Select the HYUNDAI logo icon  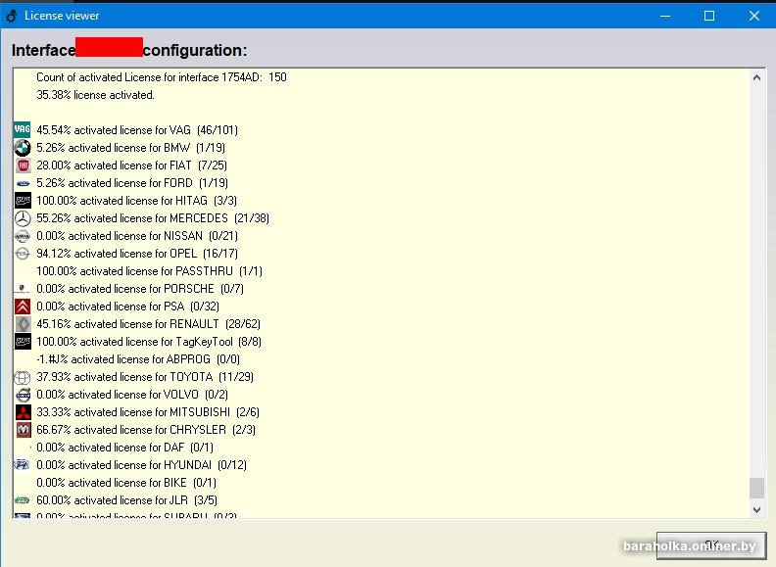pyautogui.click(x=23, y=465)
